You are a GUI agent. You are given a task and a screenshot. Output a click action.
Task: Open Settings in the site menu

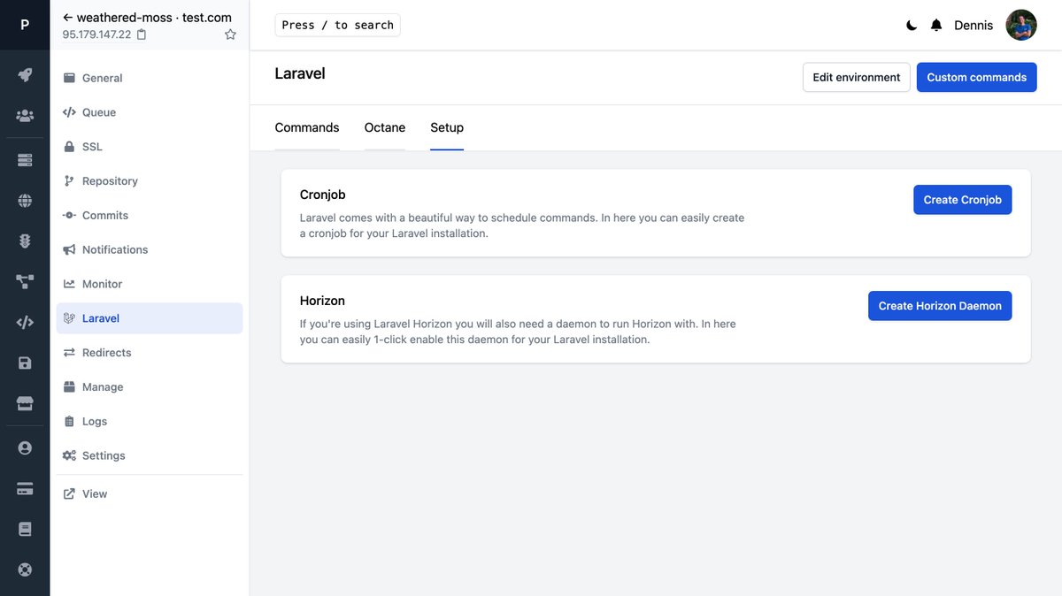(150, 456)
